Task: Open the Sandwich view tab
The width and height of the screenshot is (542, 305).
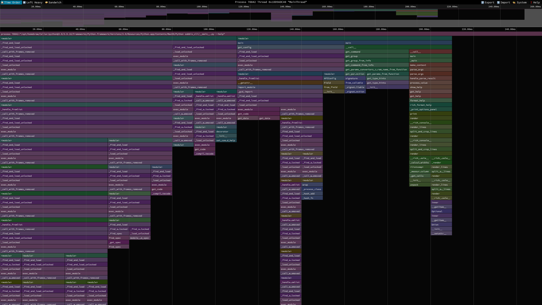Action: (55, 2)
